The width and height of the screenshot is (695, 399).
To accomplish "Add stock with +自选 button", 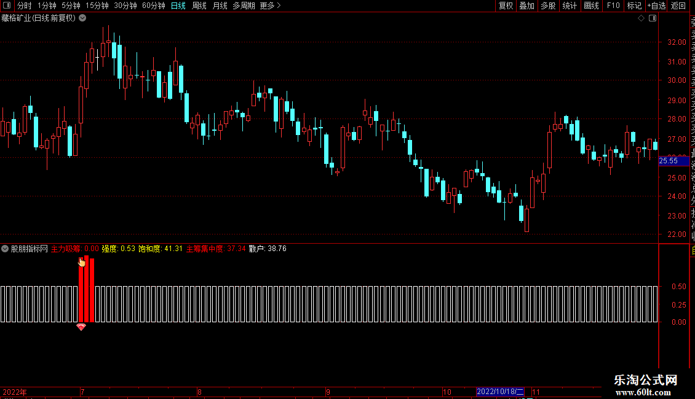I will [x=656, y=6].
